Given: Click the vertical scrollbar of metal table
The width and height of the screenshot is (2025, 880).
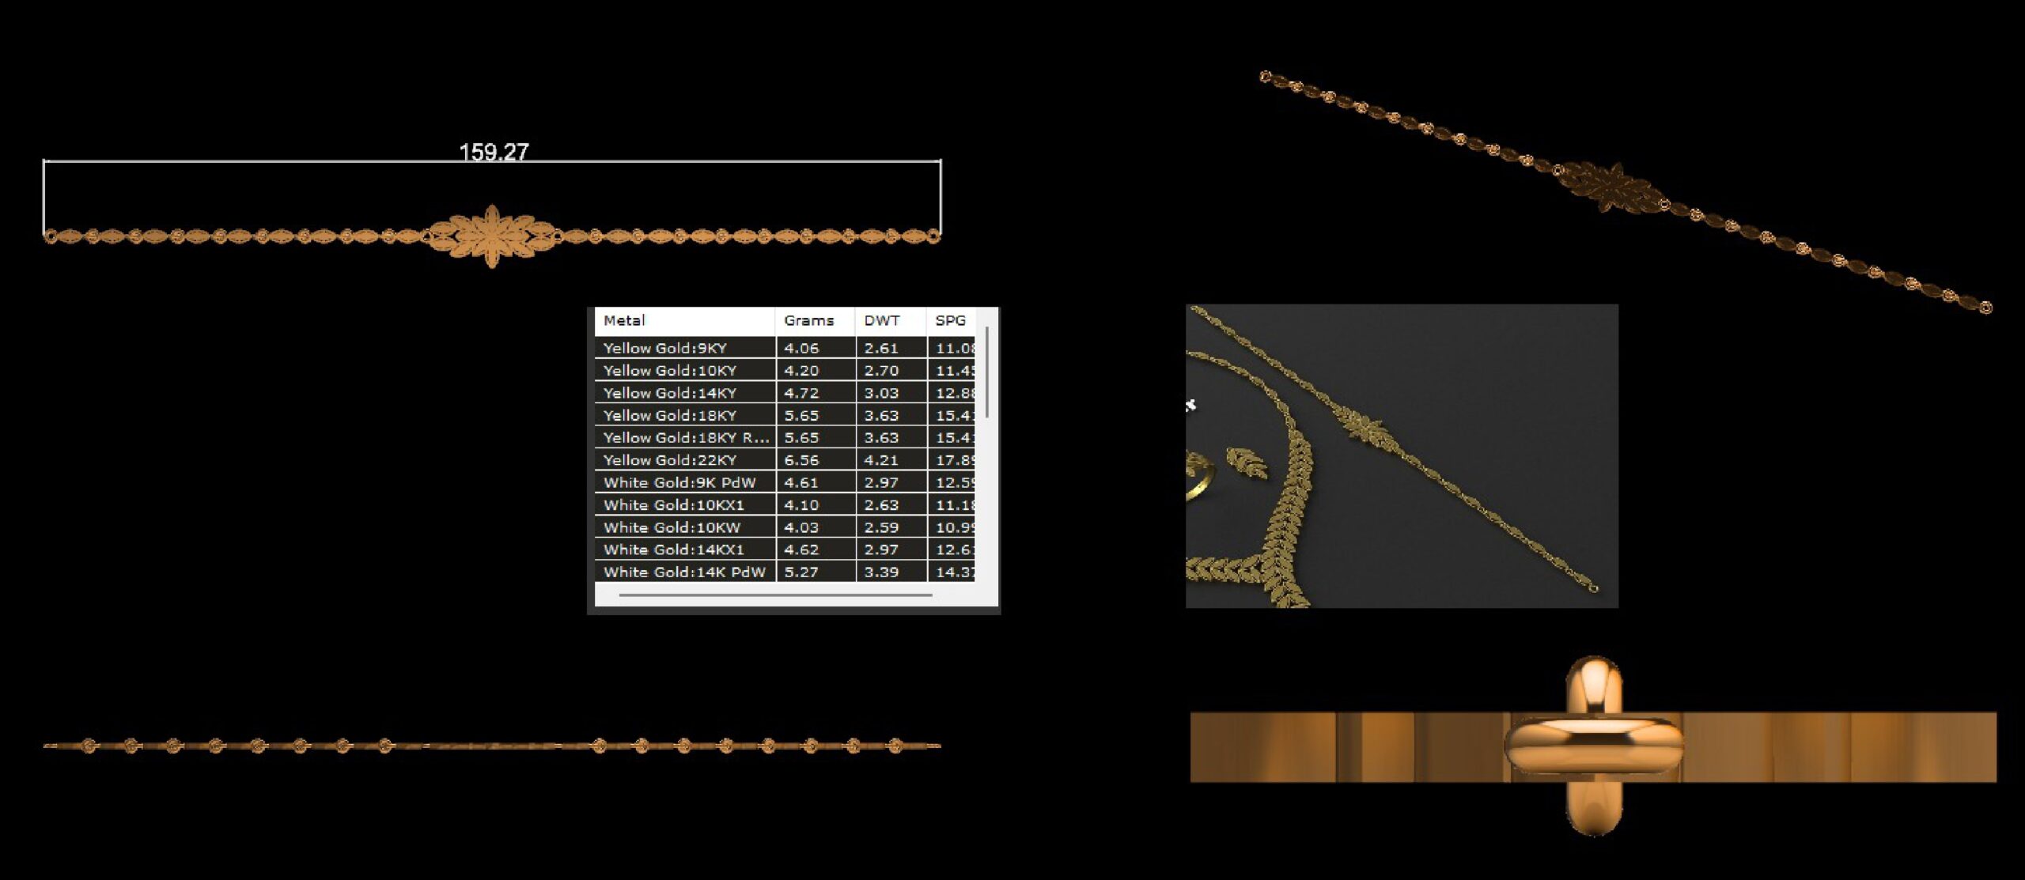Looking at the screenshot, I should (x=987, y=372).
